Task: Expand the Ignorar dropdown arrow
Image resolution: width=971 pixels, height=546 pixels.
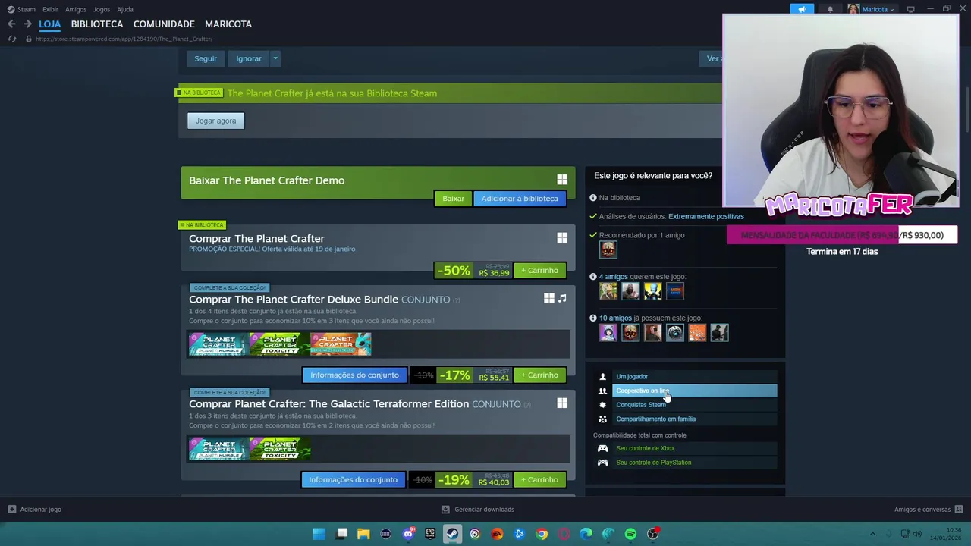Action: click(x=275, y=58)
